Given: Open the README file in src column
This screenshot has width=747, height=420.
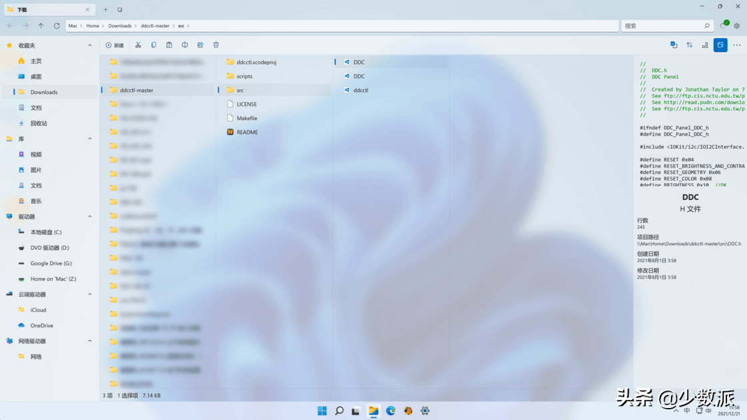Looking at the screenshot, I should click(247, 132).
